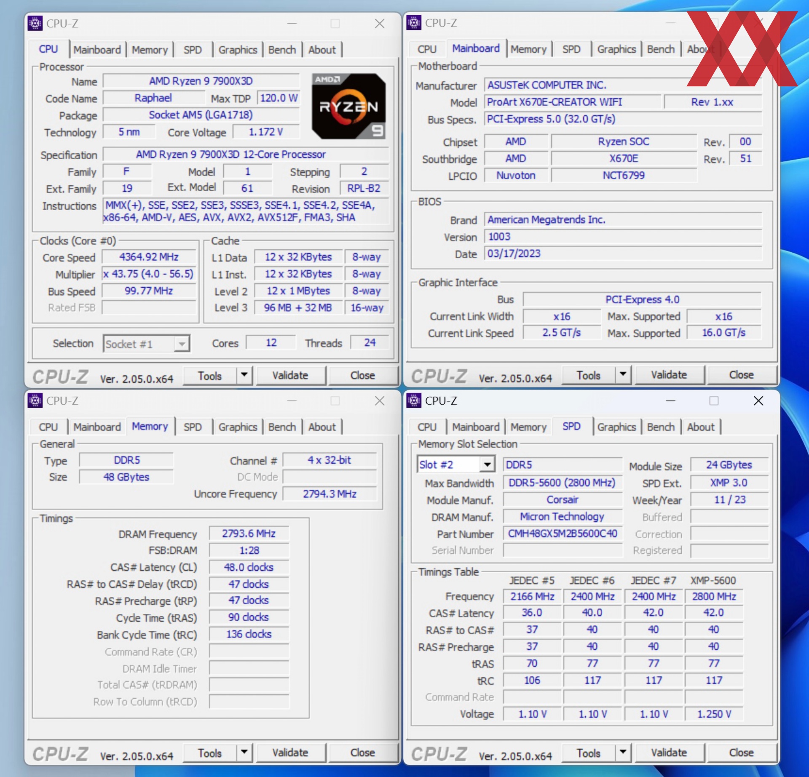Click Close button in the CPU window
The width and height of the screenshot is (809, 777).
363,375
